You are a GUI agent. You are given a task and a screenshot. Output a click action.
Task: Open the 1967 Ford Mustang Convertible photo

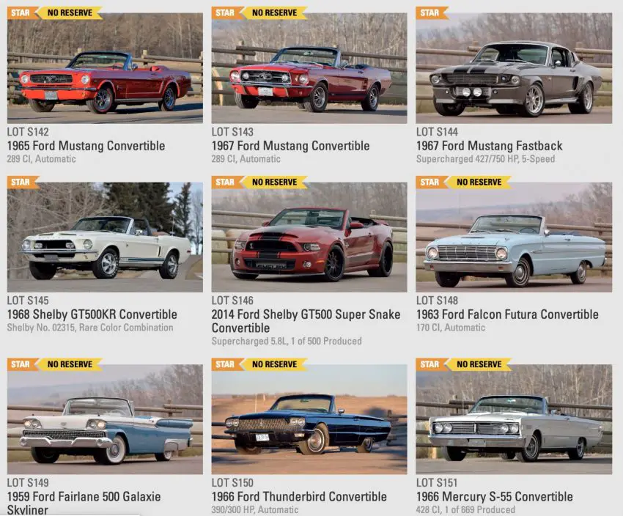309,68
